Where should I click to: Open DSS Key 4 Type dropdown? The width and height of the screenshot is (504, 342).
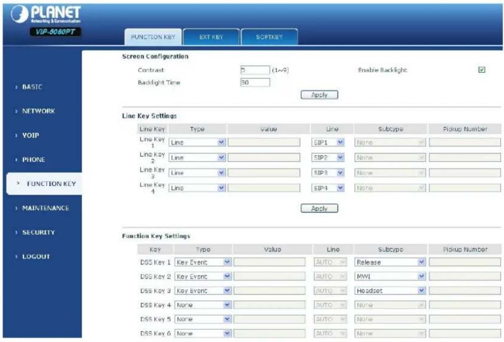pos(203,305)
